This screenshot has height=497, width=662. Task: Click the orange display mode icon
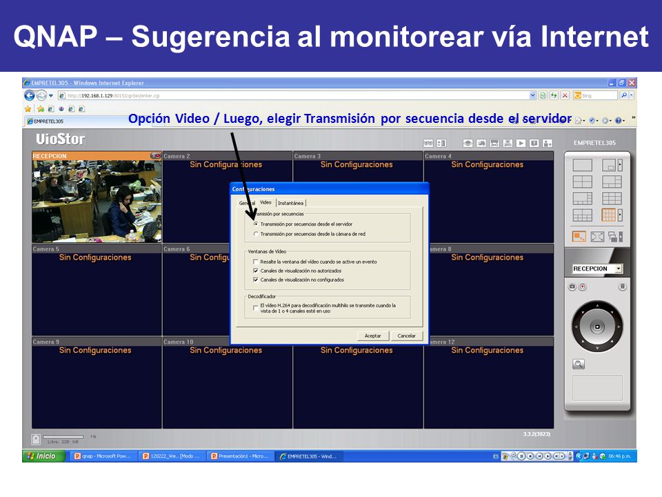(579, 237)
